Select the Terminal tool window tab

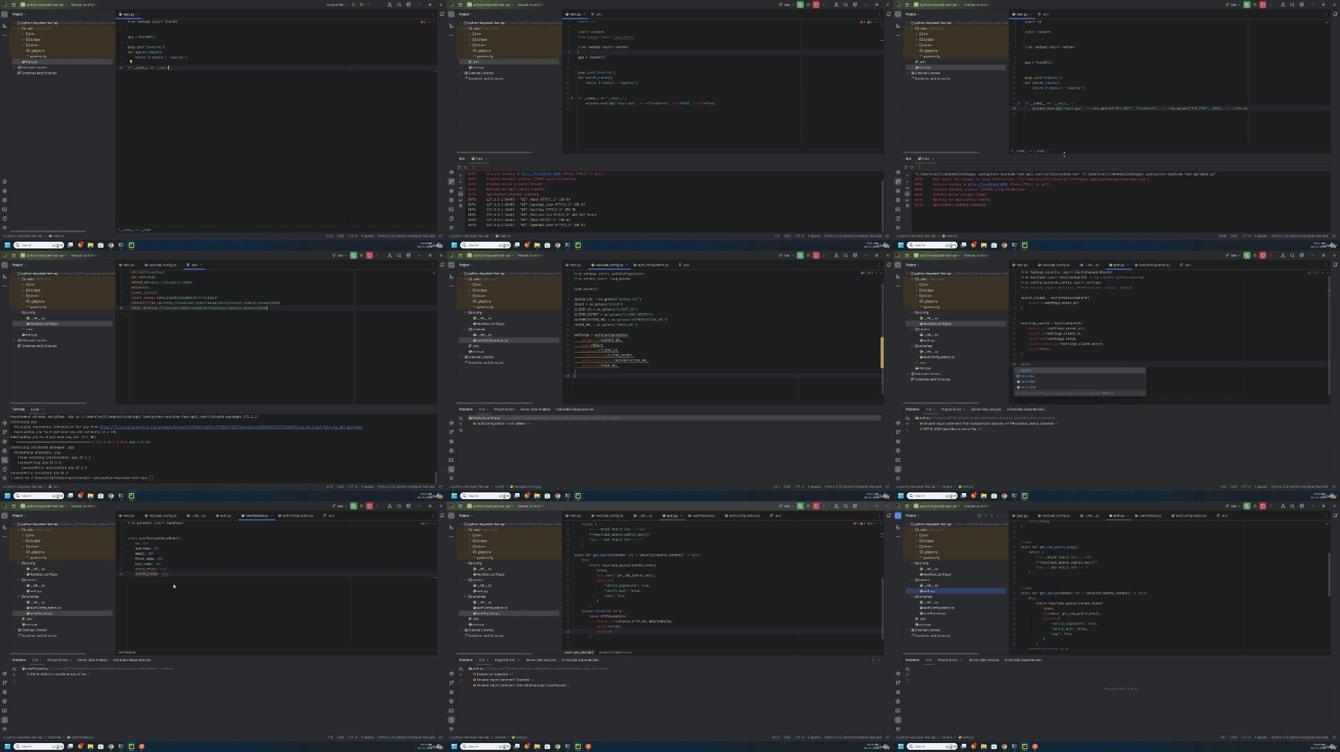click(18, 409)
